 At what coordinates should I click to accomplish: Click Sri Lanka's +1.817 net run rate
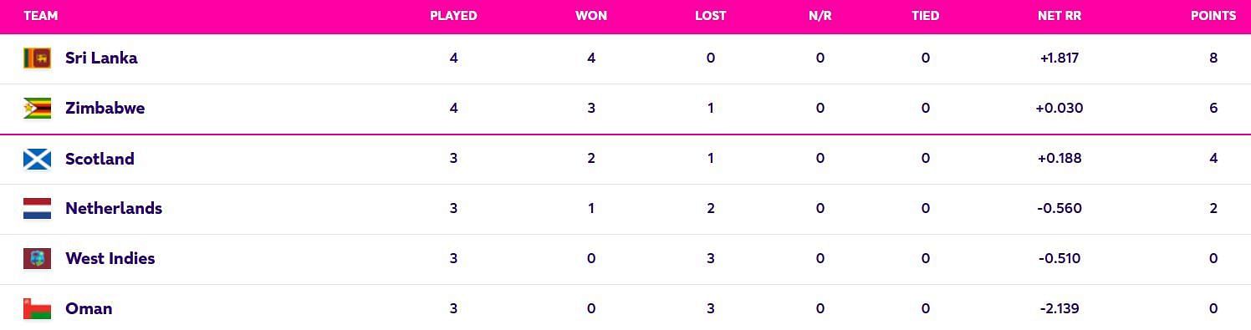[x=1059, y=58]
